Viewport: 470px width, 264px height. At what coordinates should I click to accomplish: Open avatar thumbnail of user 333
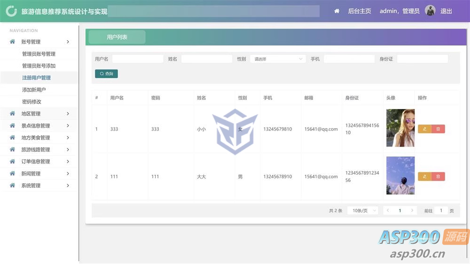coord(400,128)
